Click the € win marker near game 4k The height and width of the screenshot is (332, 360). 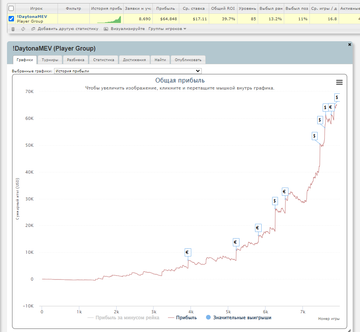(x=187, y=252)
